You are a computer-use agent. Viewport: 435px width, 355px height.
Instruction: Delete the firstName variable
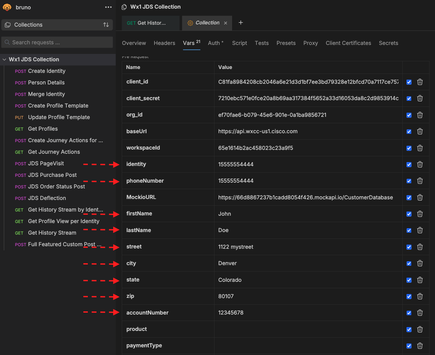420,214
